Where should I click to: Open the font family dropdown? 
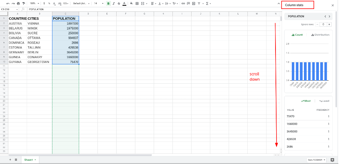pyautogui.click(x=81, y=3)
